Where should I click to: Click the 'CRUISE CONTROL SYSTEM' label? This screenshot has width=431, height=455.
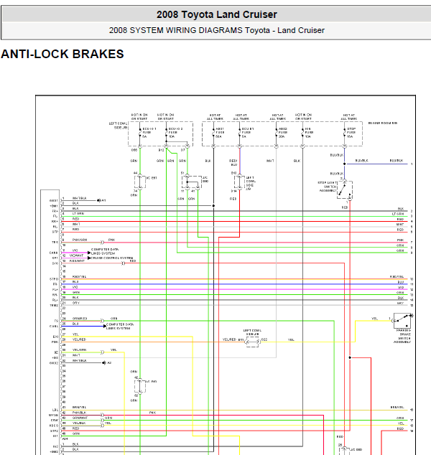[112, 258]
